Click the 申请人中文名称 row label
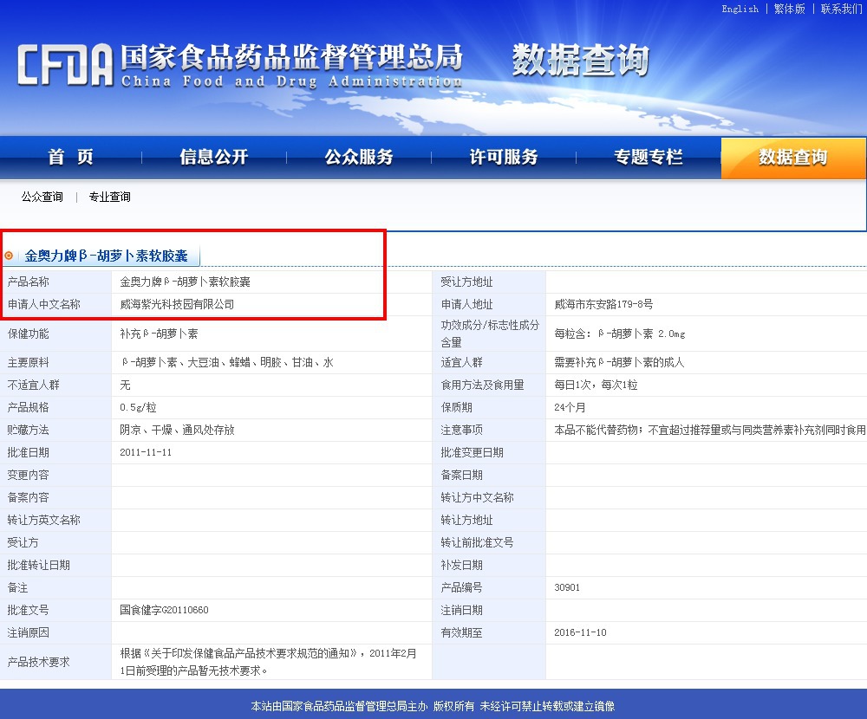The image size is (867, 719). [x=43, y=305]
